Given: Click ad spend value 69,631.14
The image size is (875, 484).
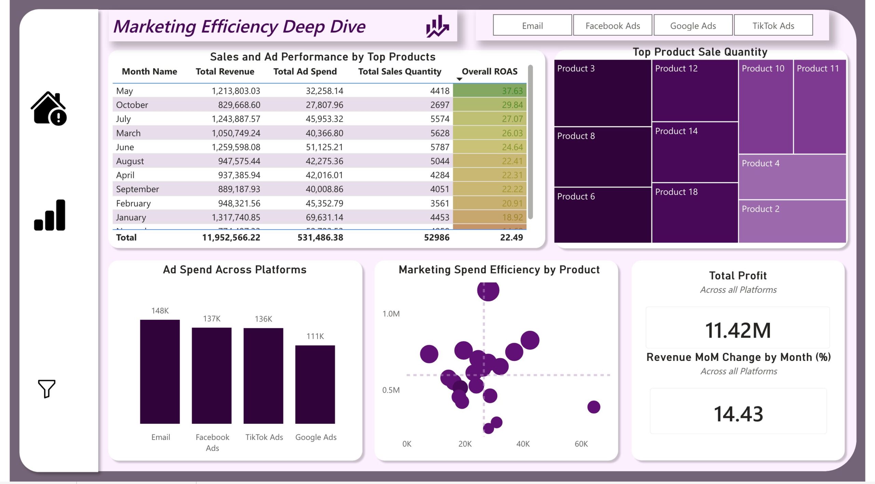Looking at the screenshot, I should coord(324,217).
